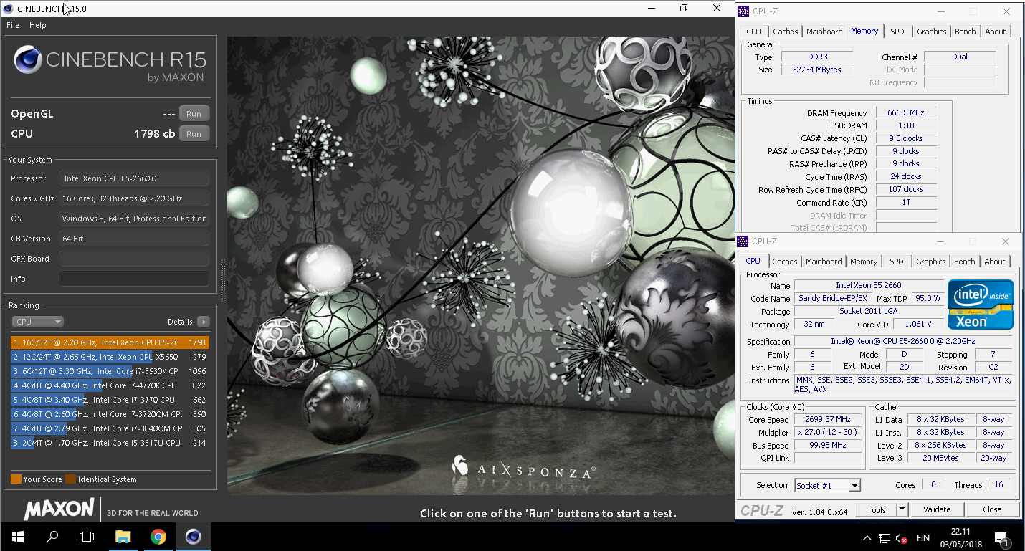Select top ranking row Xeon E5-26 1798

coord(110,342)
